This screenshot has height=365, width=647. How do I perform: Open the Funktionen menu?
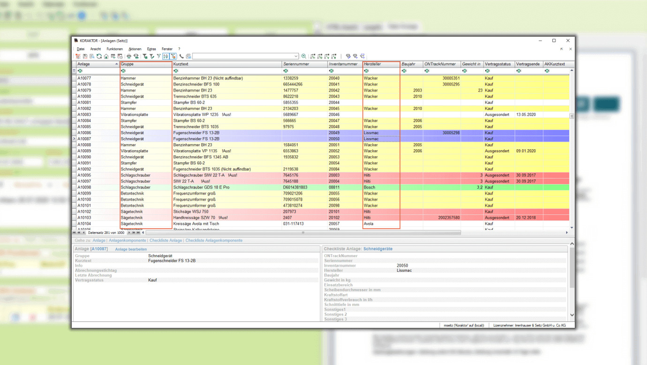coord(114,49)
